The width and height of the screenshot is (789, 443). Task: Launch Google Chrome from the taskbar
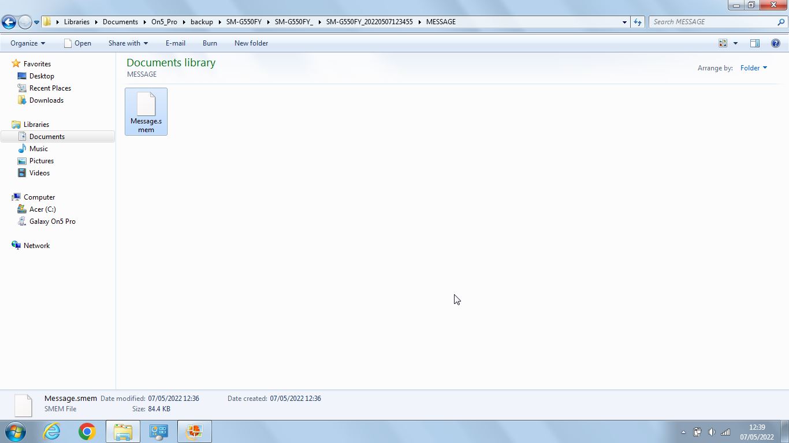click(x=87, y=431)
